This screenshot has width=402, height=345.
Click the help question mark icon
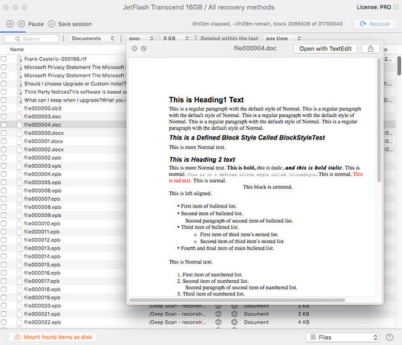(390, 338)
